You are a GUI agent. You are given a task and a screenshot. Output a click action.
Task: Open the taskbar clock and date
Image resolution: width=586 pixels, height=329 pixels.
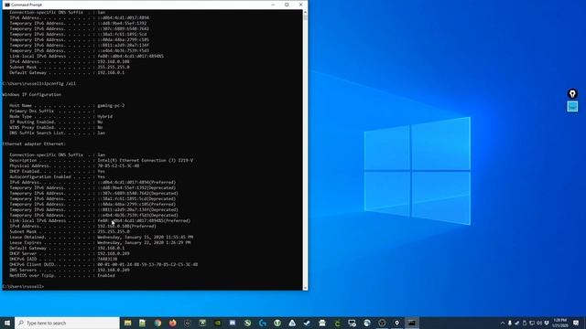(559, 323)
